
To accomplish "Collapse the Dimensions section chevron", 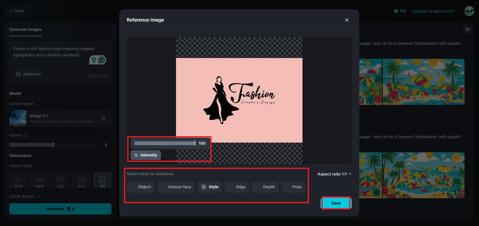I will tap(106, 156).
